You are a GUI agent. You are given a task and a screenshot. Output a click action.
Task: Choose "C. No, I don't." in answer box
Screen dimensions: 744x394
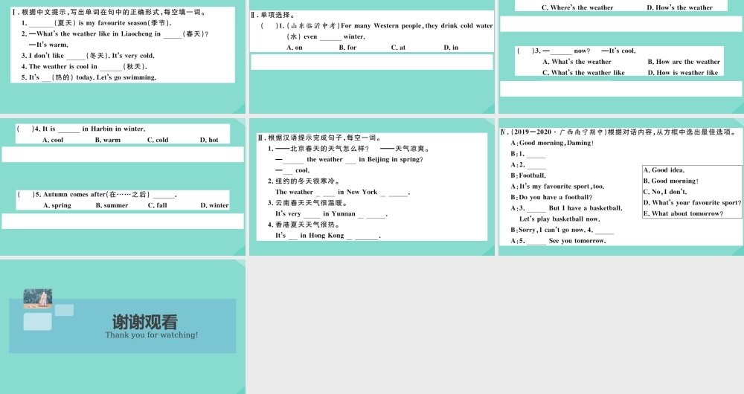tap(664, 192)
